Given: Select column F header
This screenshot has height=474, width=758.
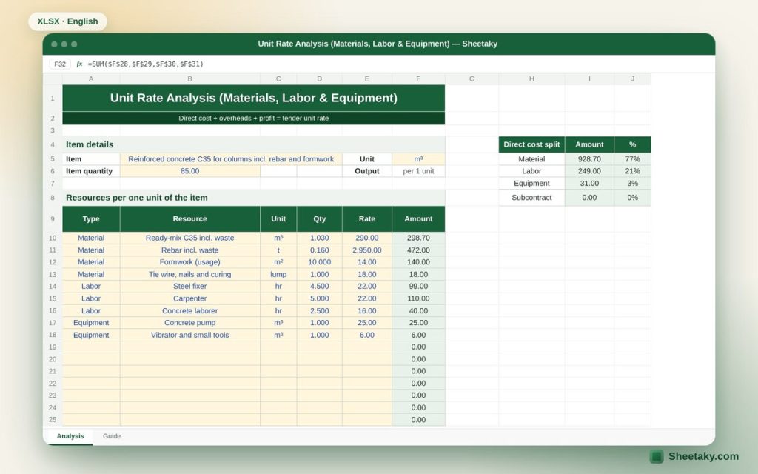Looking at the screenshot, I should click(x=418, y=79).
